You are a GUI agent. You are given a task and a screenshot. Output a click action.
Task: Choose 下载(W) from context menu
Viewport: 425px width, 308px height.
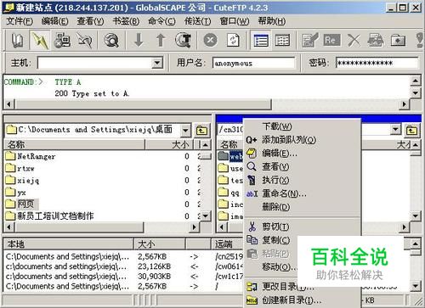302,126
